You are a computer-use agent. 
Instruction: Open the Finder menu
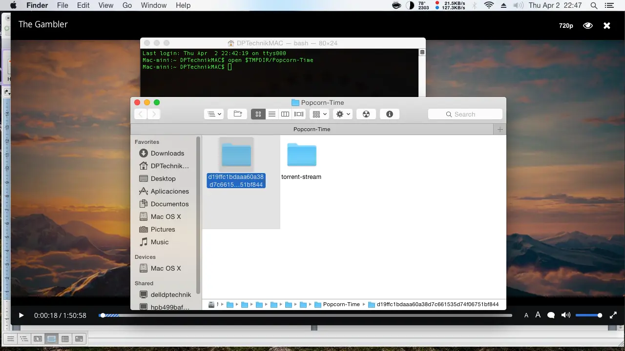[37, 5]
